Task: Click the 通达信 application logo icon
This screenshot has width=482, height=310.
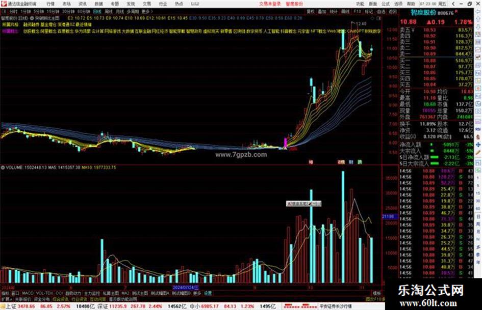Action: [4, 4]
